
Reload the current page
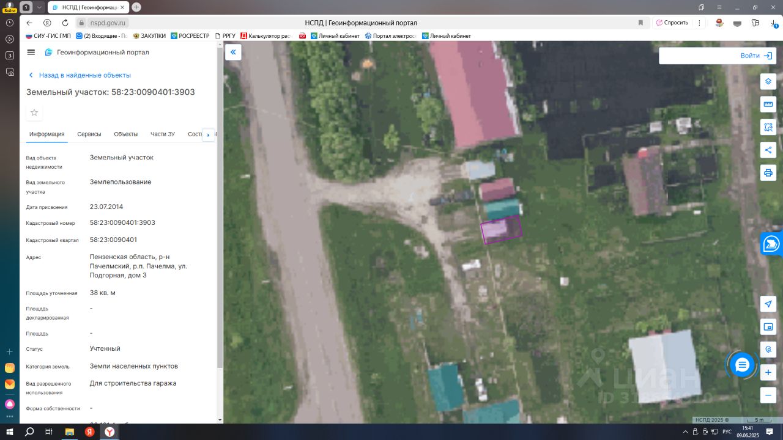coord(65,23)
